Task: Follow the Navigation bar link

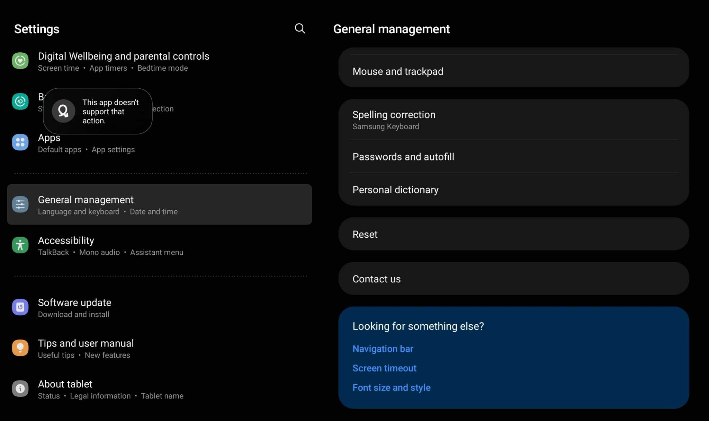Action: pos(383,349)
